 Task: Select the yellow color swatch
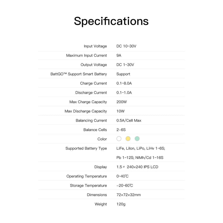tap(128, 139)
